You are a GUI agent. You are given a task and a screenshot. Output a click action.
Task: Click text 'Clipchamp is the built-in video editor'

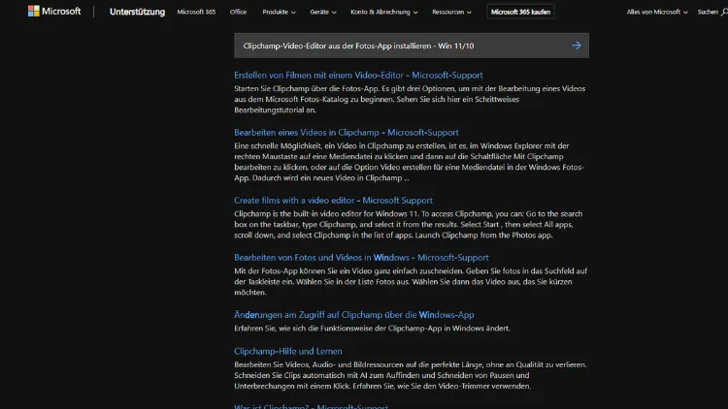tap(304, 214)
